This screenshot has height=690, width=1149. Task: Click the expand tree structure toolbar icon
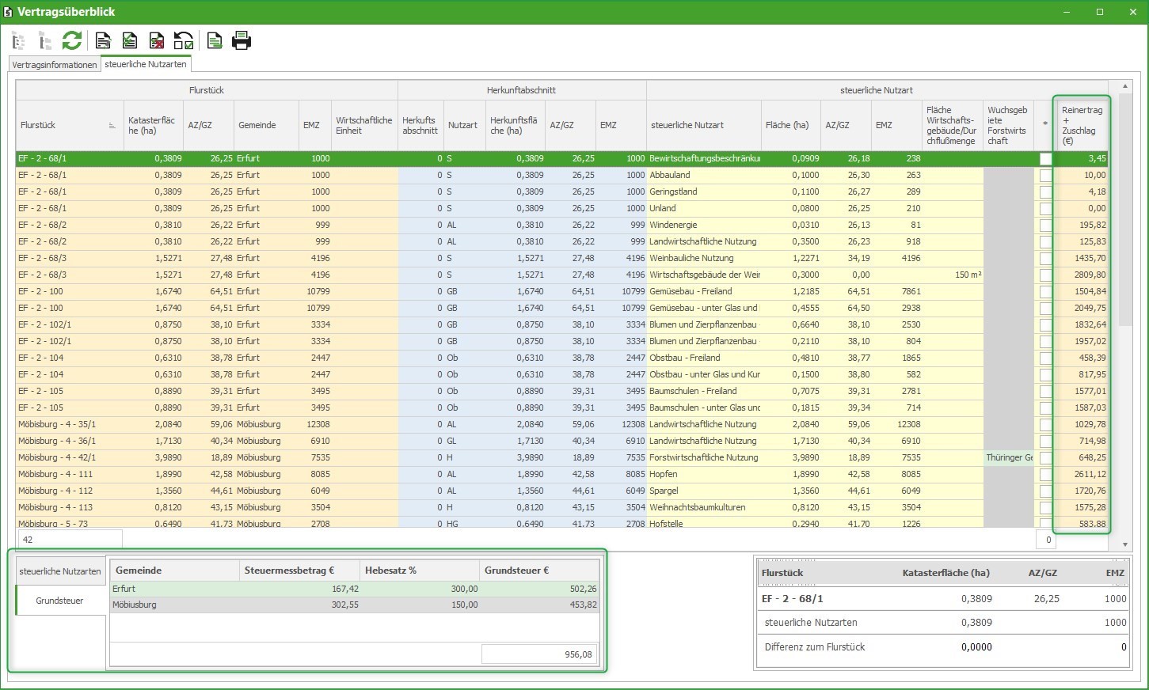tap(19, 40)
